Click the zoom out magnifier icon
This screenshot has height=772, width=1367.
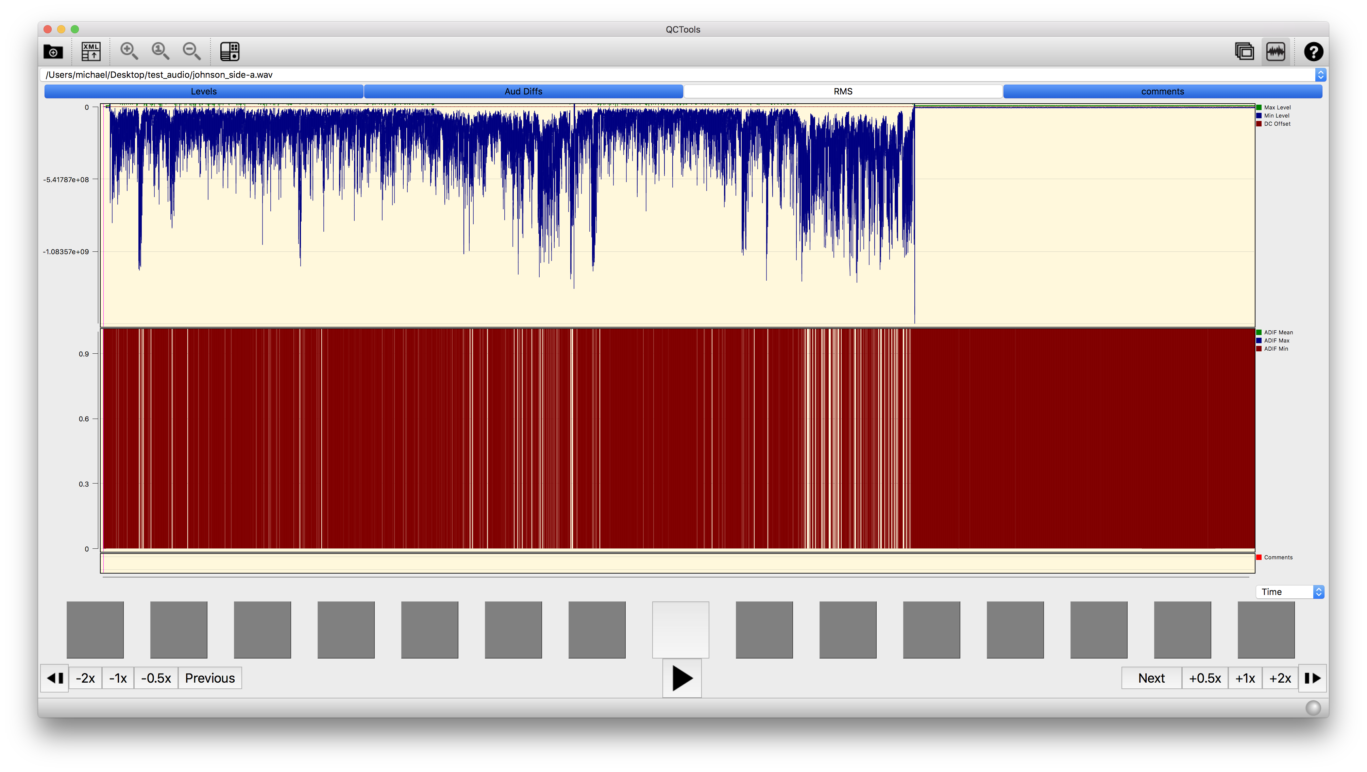click(x=191, y=51)
